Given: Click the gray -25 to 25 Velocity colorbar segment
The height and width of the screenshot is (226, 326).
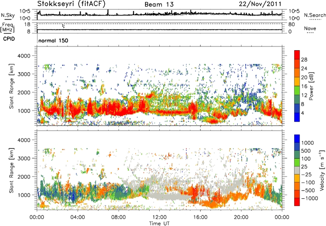Looking at the screenshot, I should tap(297, 170).
